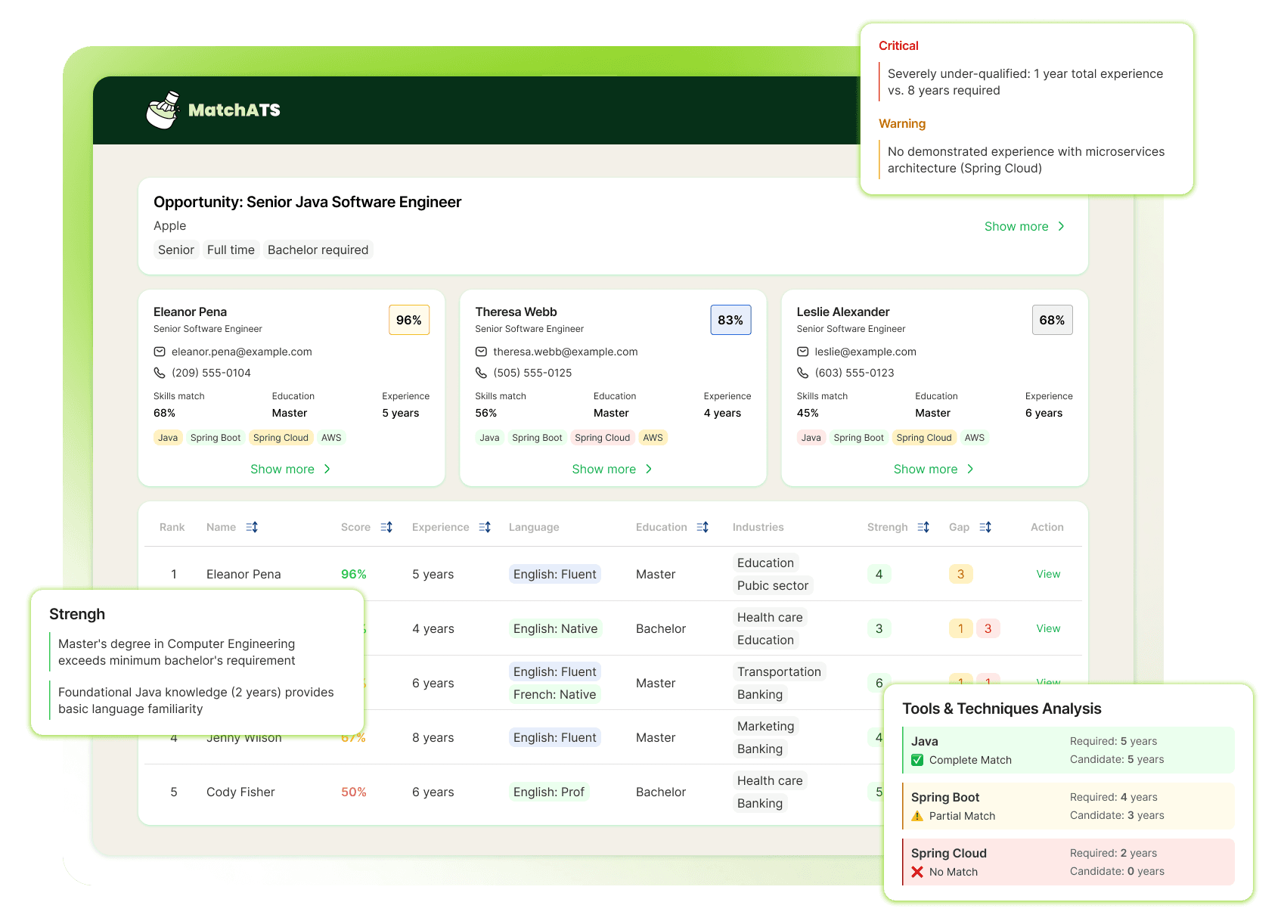Click the email icon beside Leslie Alexander
The image size is (1284, 924).
pos(802,351)
